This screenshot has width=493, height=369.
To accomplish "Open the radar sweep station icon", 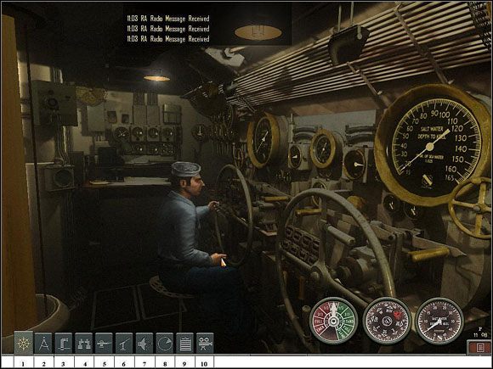I will coord(164,344).
